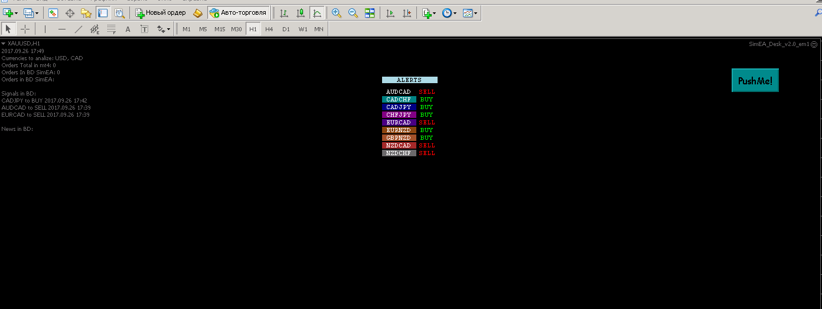Click the CADJPY to BUY signal line
Image resolution: width=822 pixels, height=309 pixels.
pos(44,101)
